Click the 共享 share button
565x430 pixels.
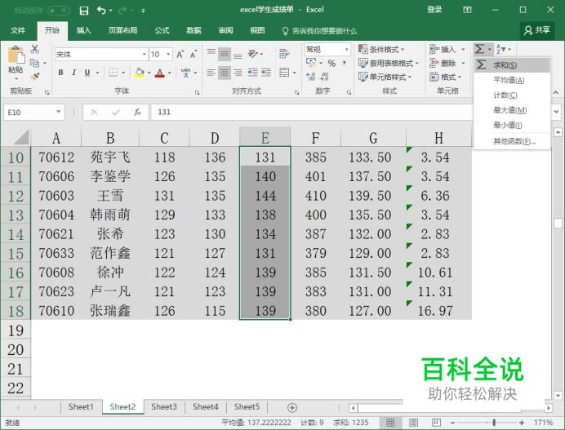537,31
